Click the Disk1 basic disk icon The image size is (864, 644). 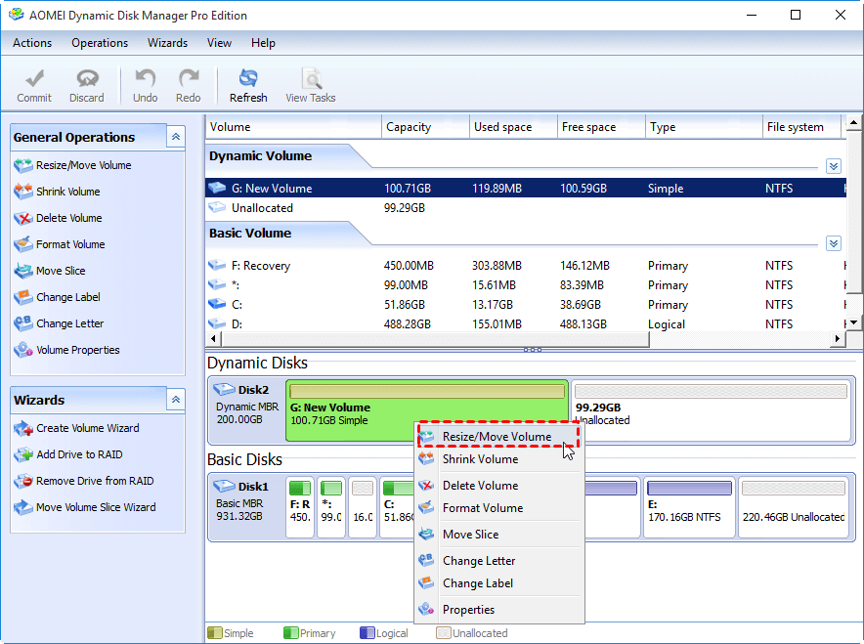pos(225,486)
